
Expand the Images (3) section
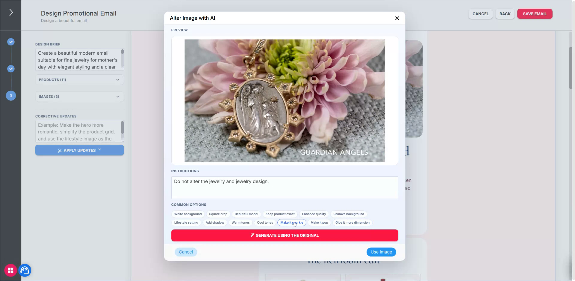[79, 97]
